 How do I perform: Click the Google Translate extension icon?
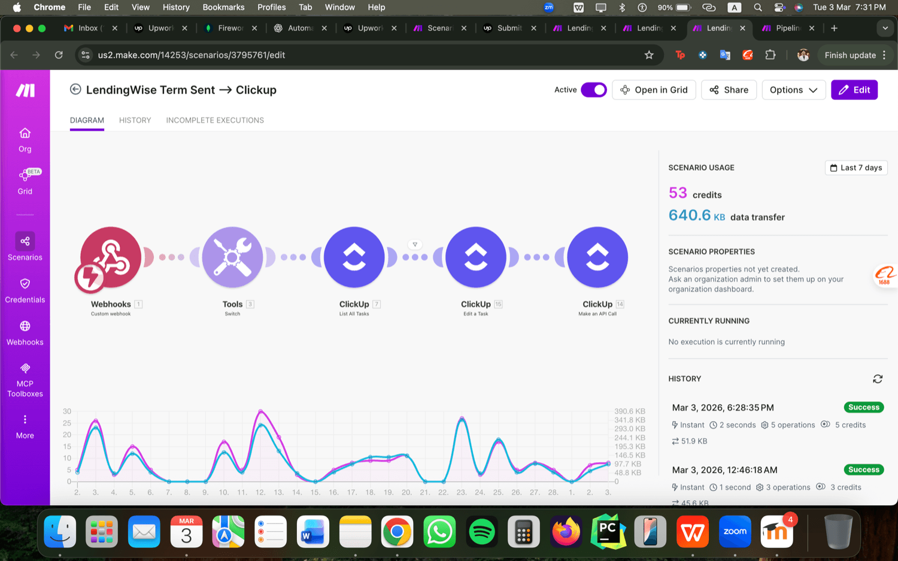pos(725,55)
